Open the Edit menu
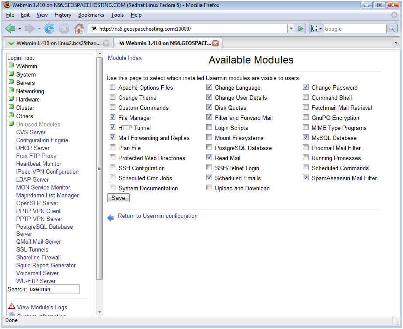Viewport: 403px width, 329px height. pos(25,15)
